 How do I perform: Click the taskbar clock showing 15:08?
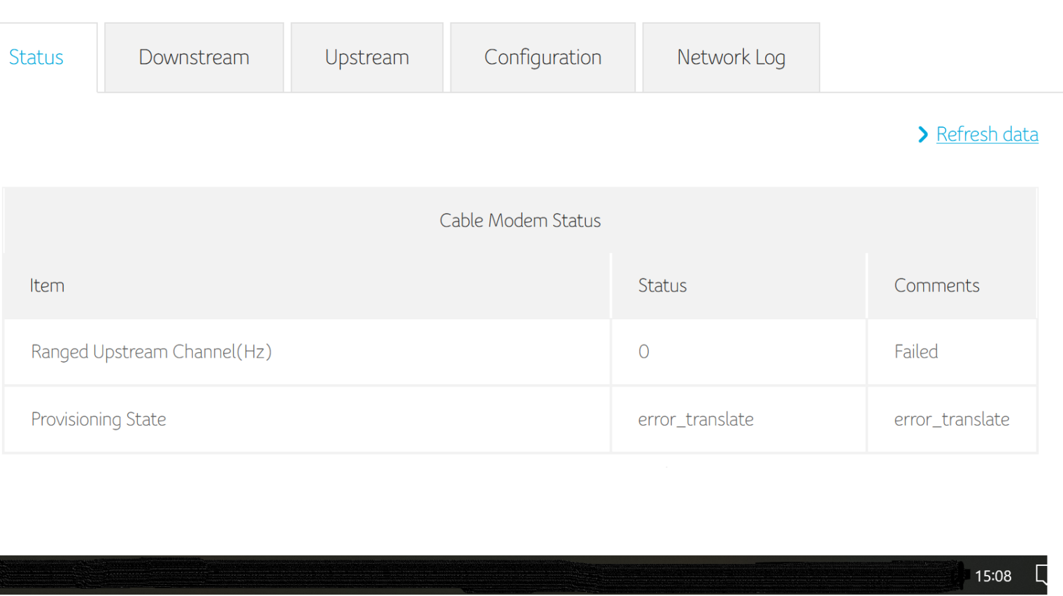992,576
